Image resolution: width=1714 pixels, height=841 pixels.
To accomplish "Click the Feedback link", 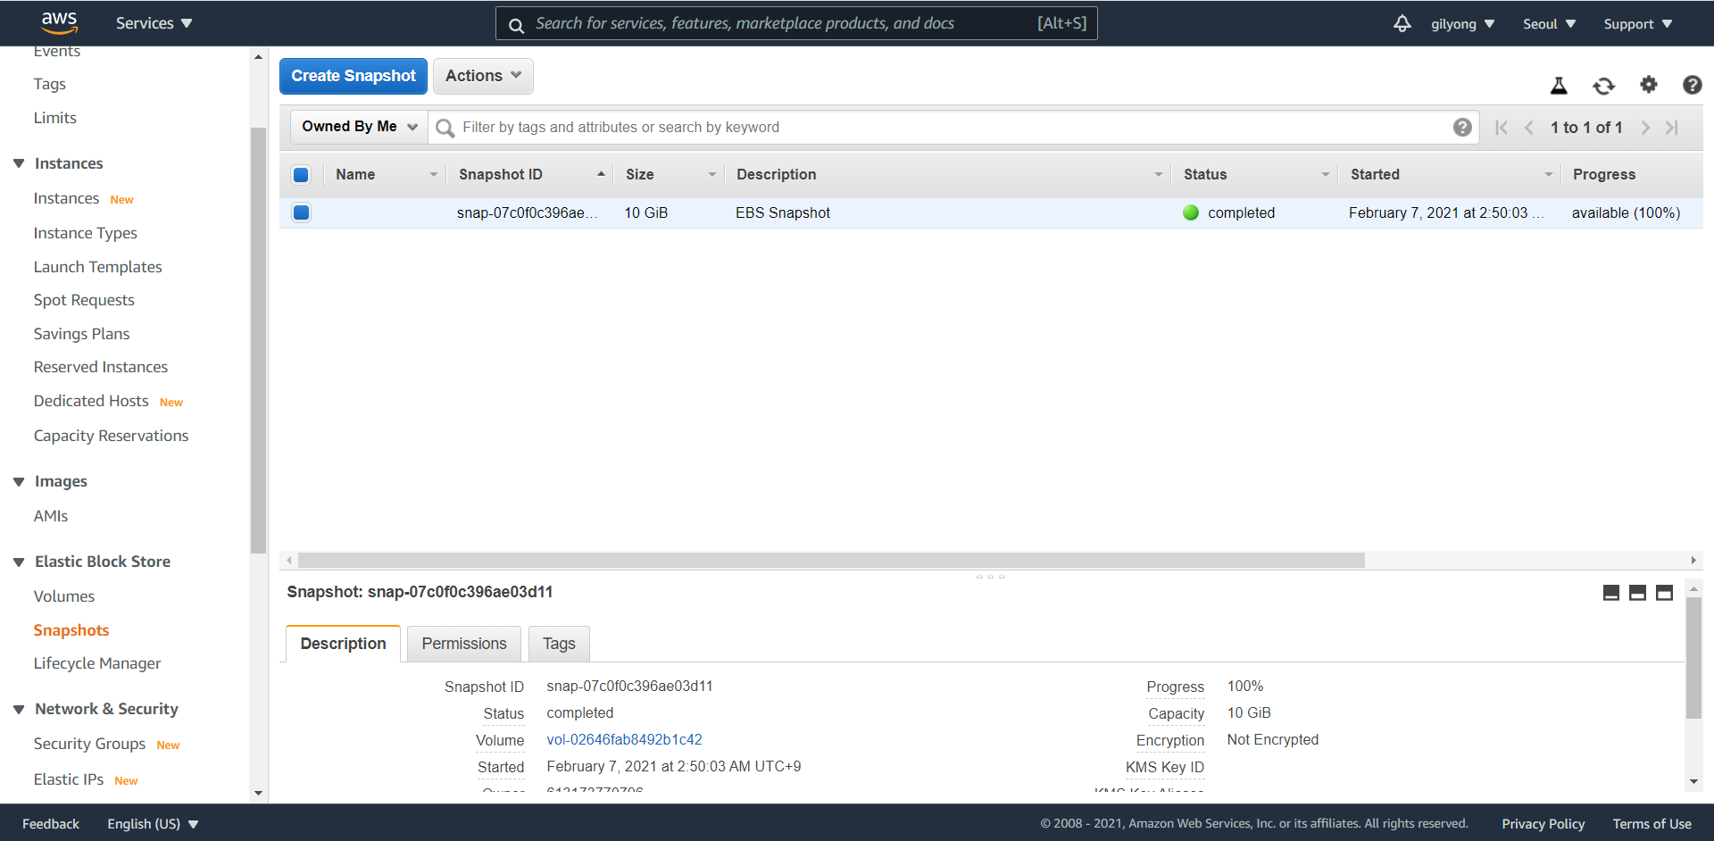I will tap(51, 824).
